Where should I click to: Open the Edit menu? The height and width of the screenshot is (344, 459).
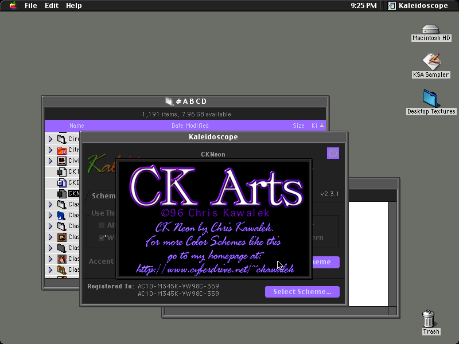52,6
